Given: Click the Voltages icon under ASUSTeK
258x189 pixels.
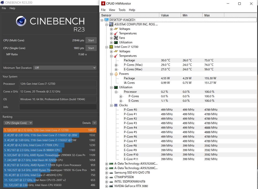Looking at the screenshot, I should click(116, 29).
